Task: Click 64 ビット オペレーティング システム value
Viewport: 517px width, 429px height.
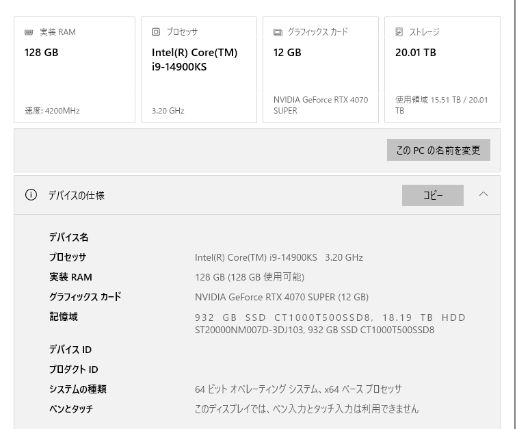Action: [x=298, y=389]
